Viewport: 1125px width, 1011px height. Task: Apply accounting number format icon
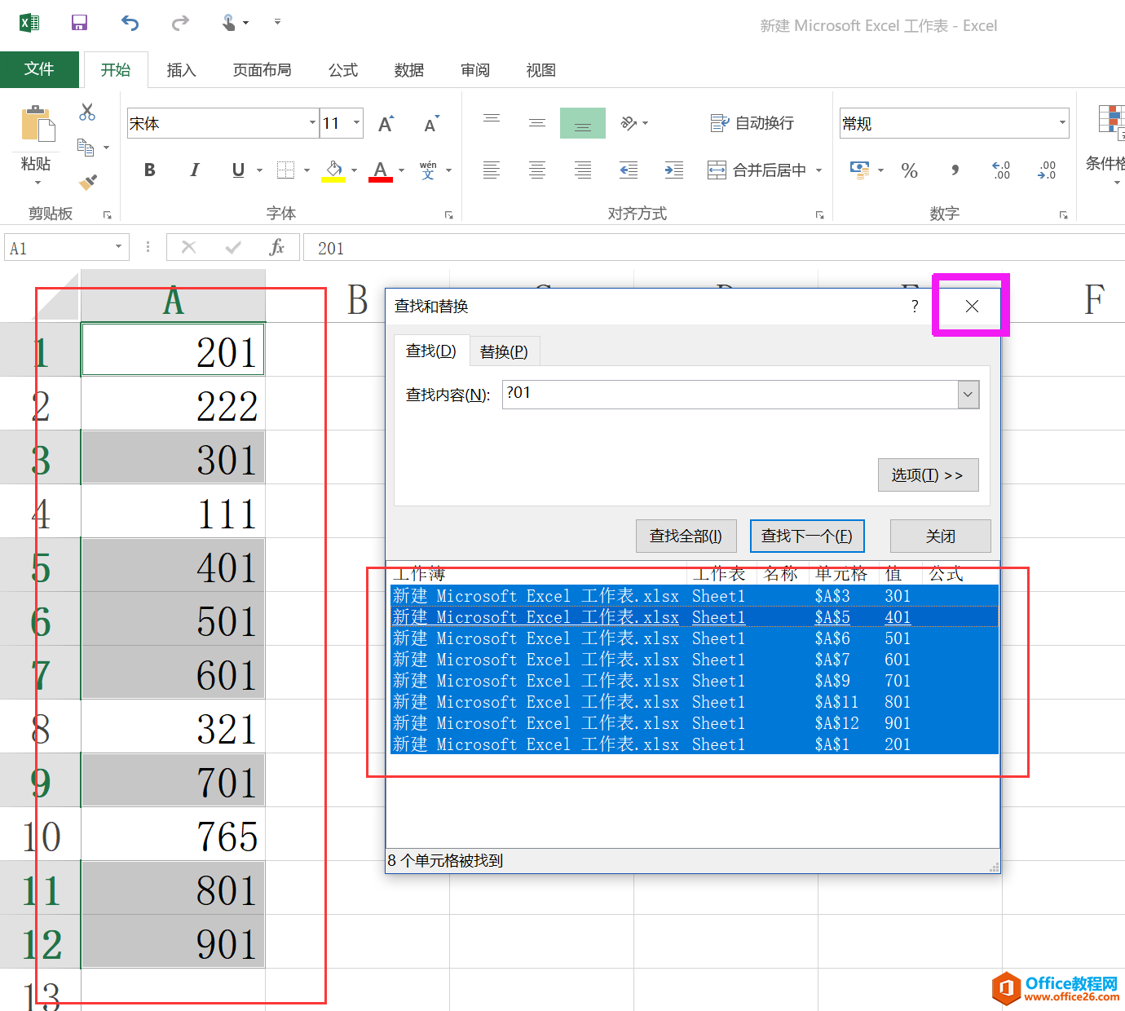pyautogui.click(x=860, y=170)
